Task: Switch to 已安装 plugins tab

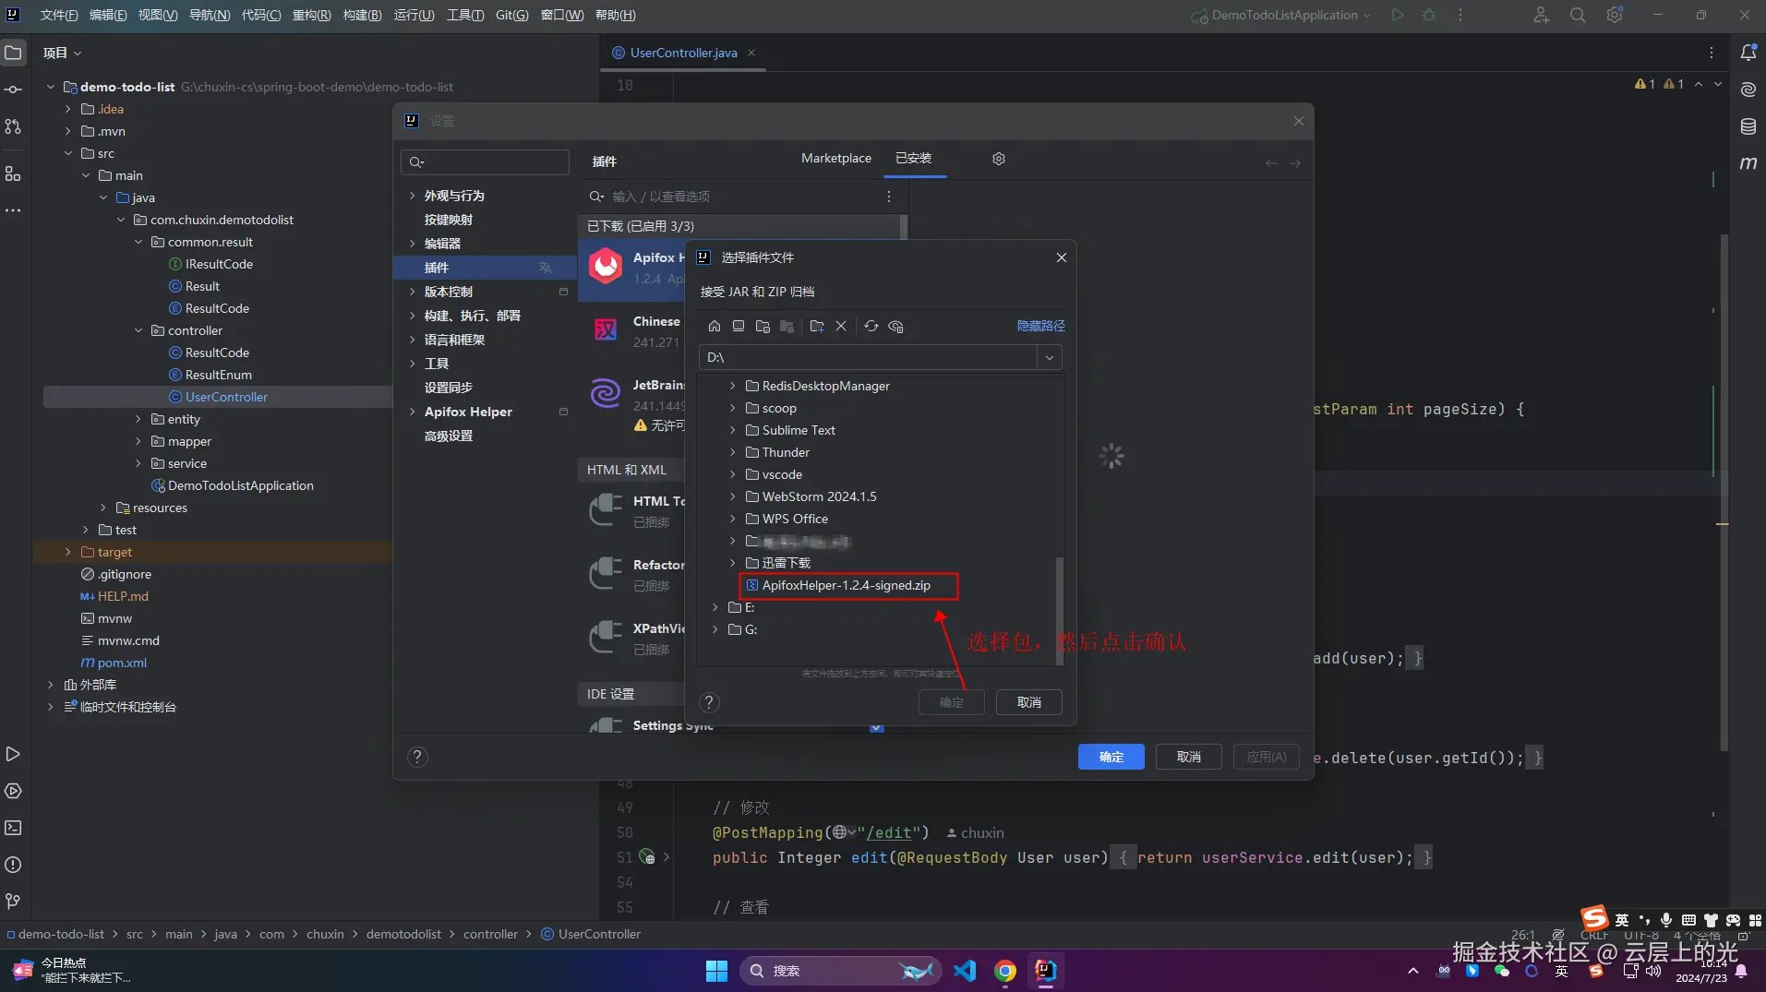Action: (x=914, y=159)
